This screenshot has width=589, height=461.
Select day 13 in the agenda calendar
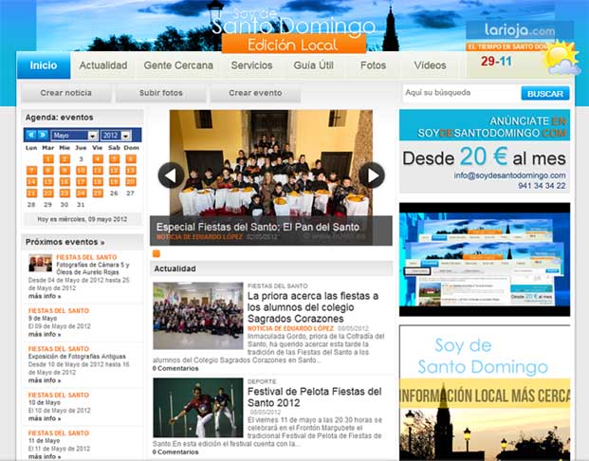pos(130,170)
